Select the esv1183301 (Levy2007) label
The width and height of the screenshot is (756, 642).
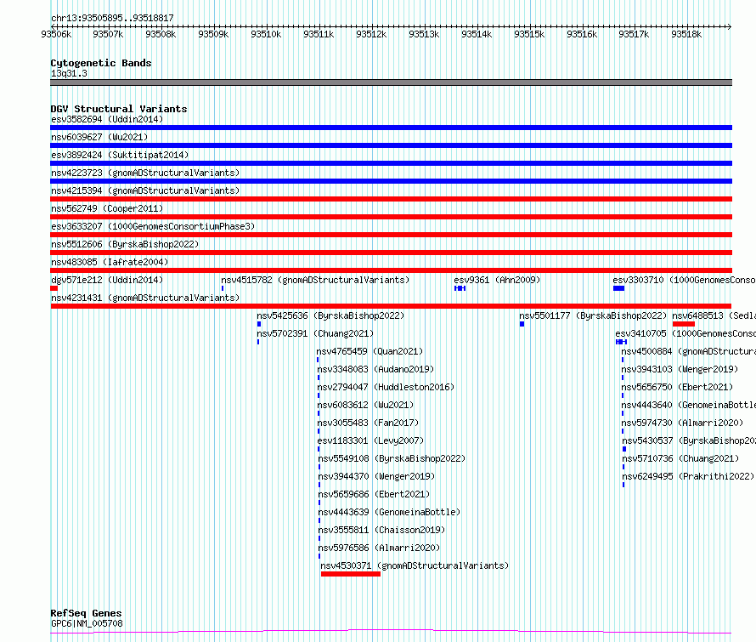(x=370, y=440)
